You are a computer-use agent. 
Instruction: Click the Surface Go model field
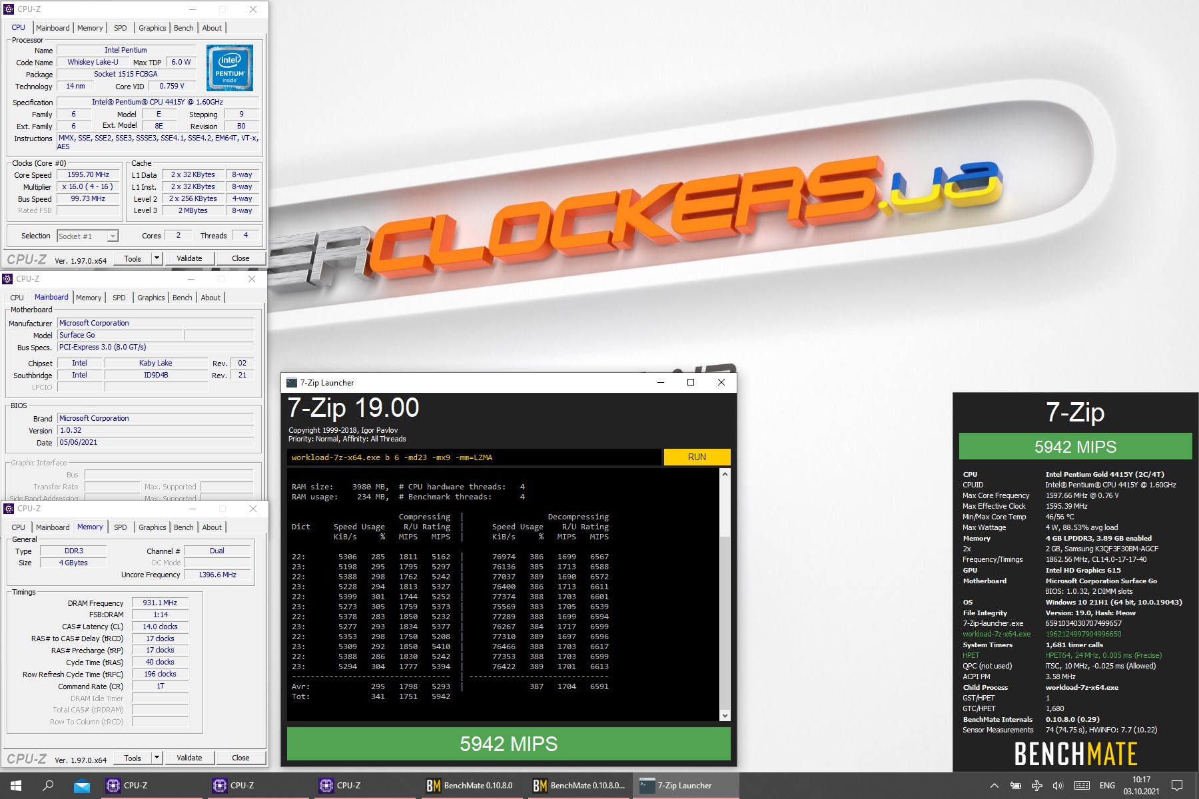(x=120, y=335)
